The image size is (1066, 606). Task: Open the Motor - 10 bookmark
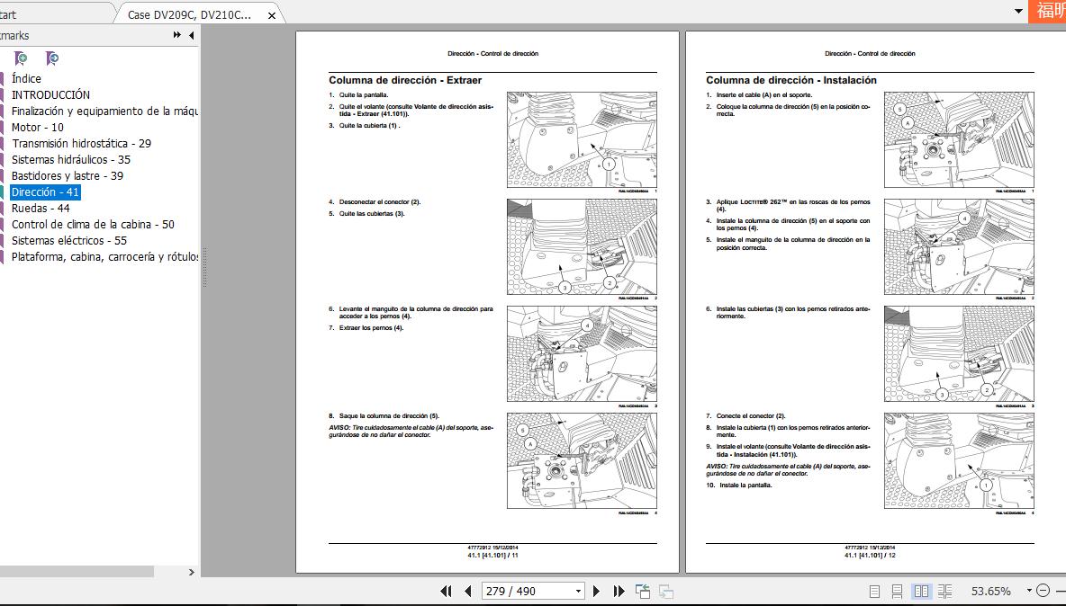37,127
